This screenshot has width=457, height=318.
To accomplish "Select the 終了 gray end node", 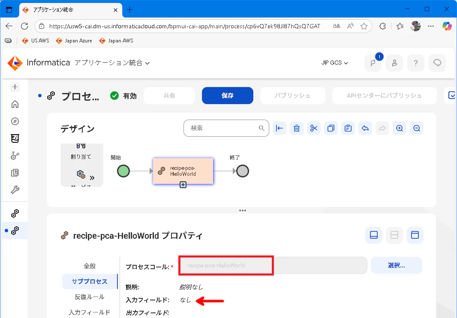I will click(243, 171).
